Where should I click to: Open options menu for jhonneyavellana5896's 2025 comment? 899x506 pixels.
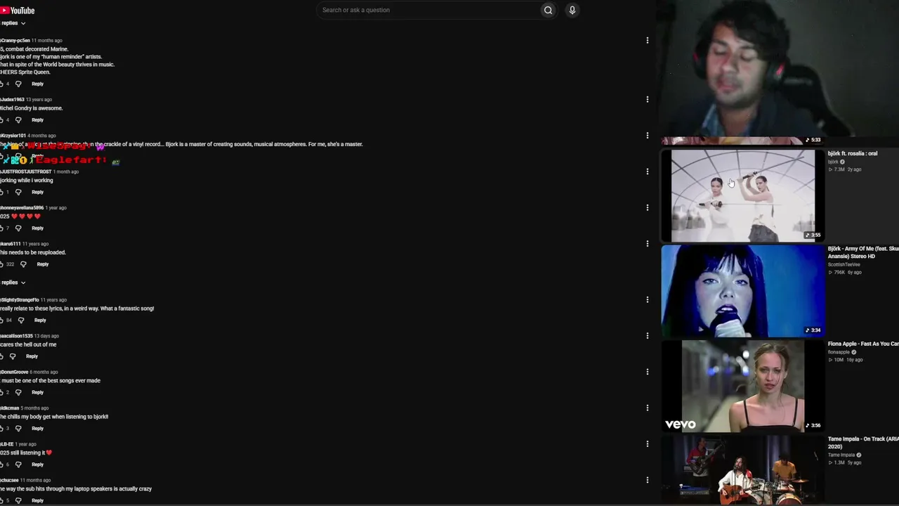(647, 208)
